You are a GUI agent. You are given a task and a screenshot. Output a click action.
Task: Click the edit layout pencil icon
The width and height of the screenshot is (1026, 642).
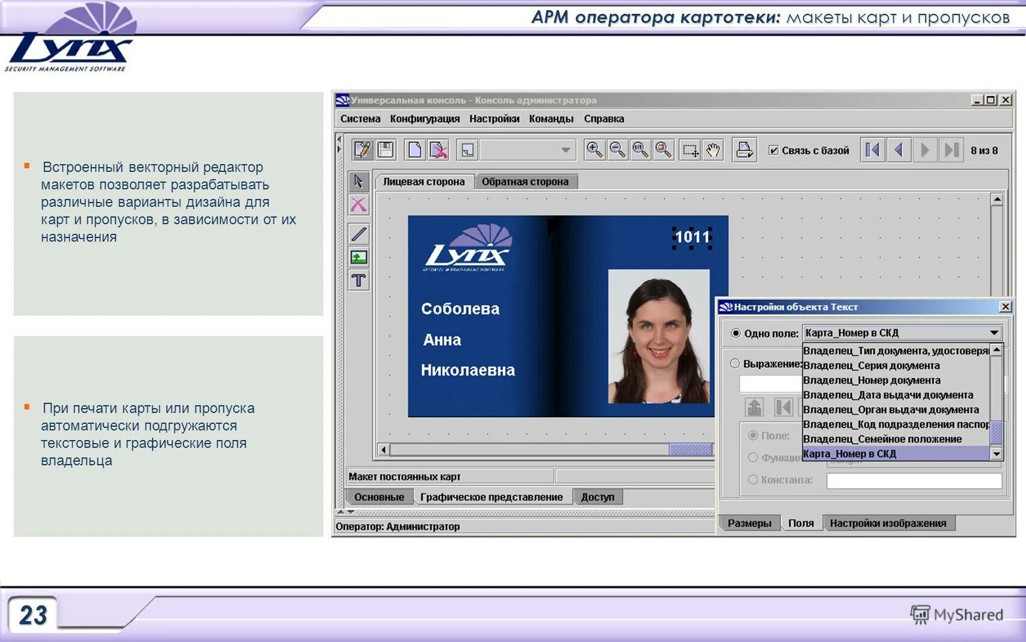coord(362,150)
